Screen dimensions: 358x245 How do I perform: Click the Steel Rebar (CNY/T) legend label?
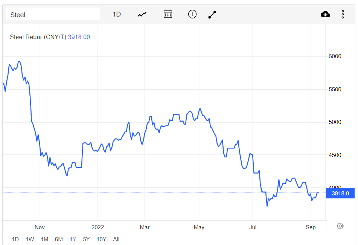[x=38, y=37]
